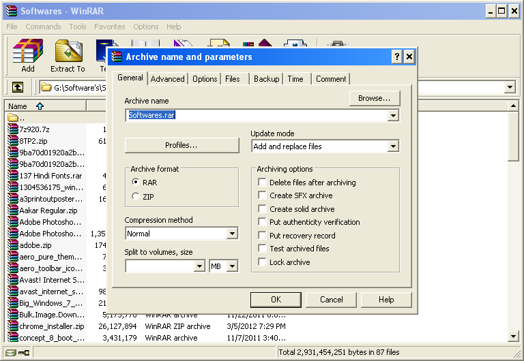Open the Tools menu in WinRAR
The image size is (524, 361).
(78, 27)
